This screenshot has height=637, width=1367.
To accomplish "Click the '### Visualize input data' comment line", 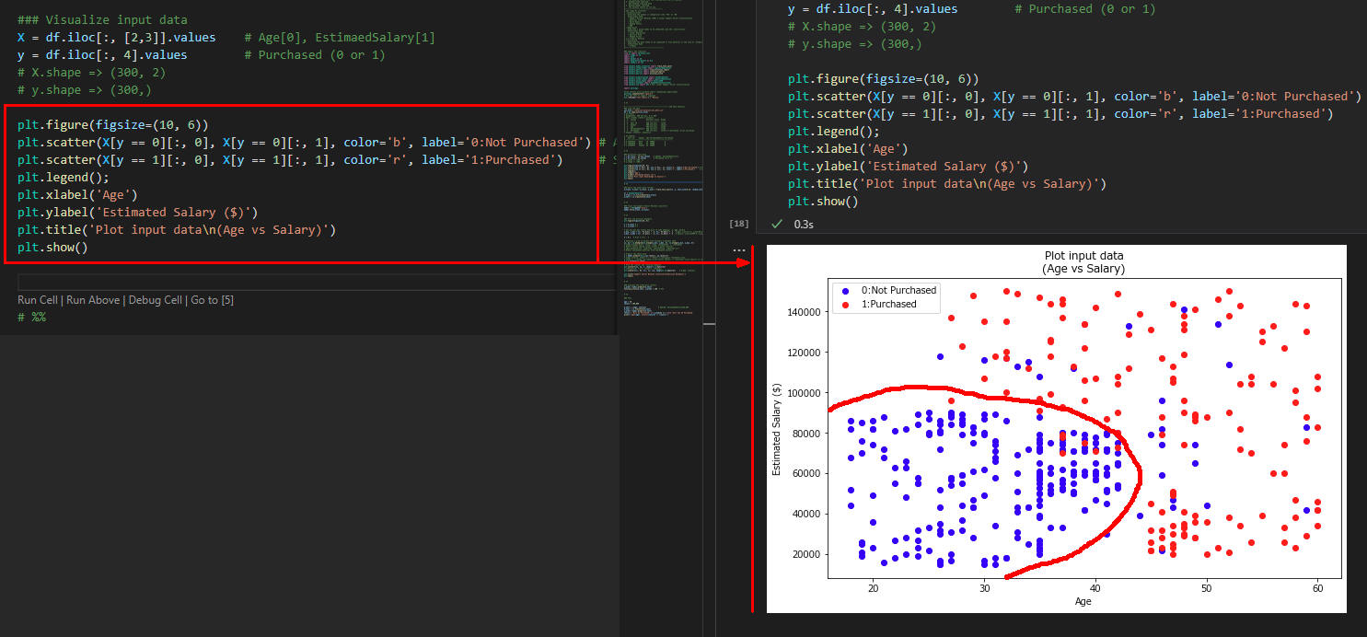I will point(102,20).
